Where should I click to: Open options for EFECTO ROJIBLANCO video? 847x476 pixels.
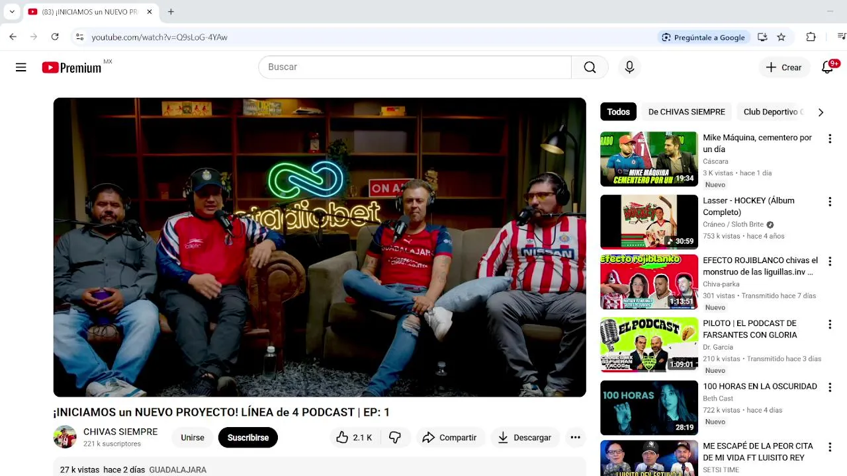(x=830, y=262)
